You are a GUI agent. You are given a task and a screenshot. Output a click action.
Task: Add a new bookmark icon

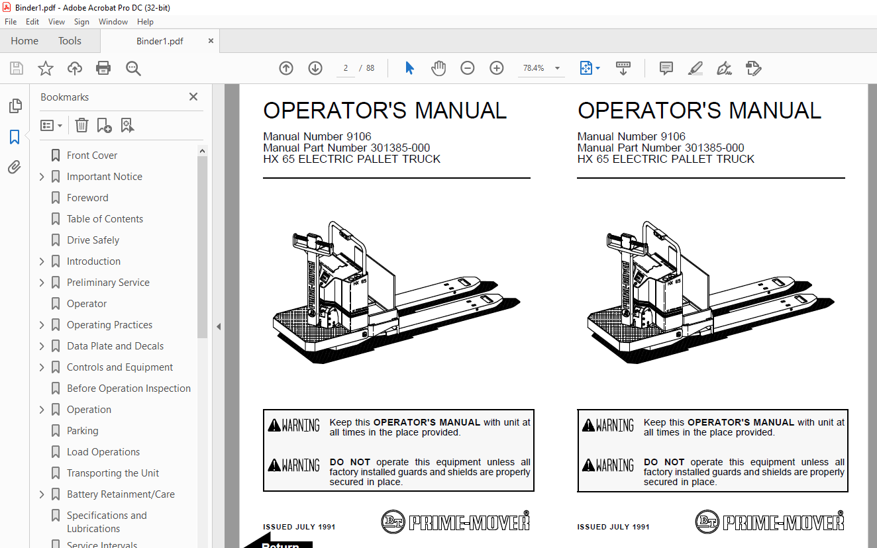tap(104, 125)
